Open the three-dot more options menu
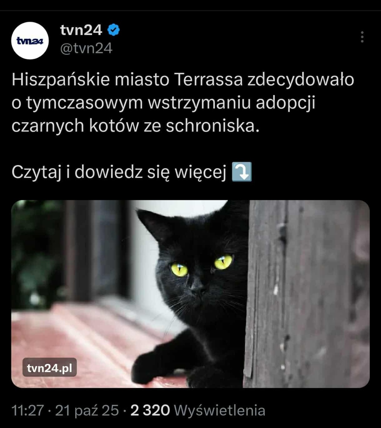This screenshot has height=428, width=381. coord(362,37)
